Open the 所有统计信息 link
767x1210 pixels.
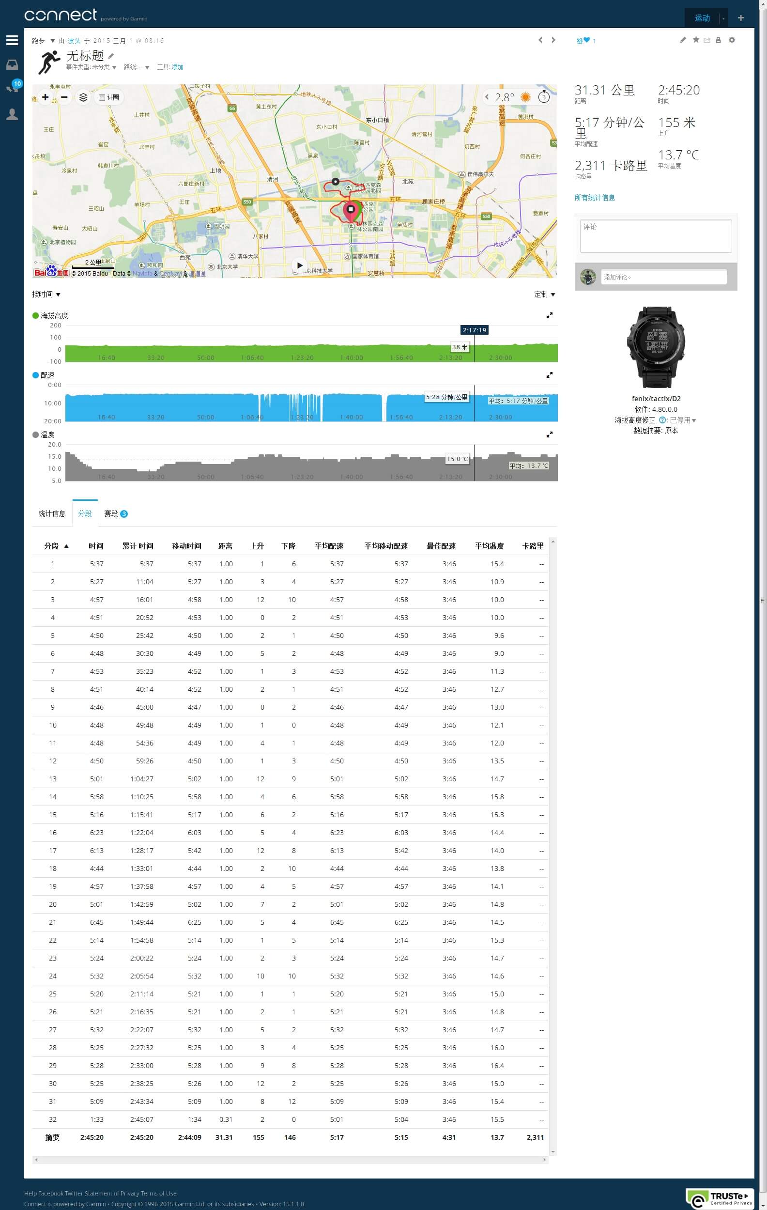pyautogui.click(x=595, y=198)
